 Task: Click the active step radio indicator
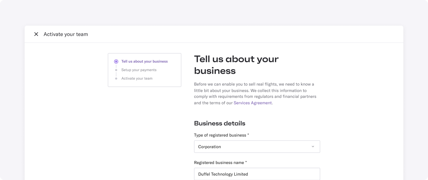(116, 61)
